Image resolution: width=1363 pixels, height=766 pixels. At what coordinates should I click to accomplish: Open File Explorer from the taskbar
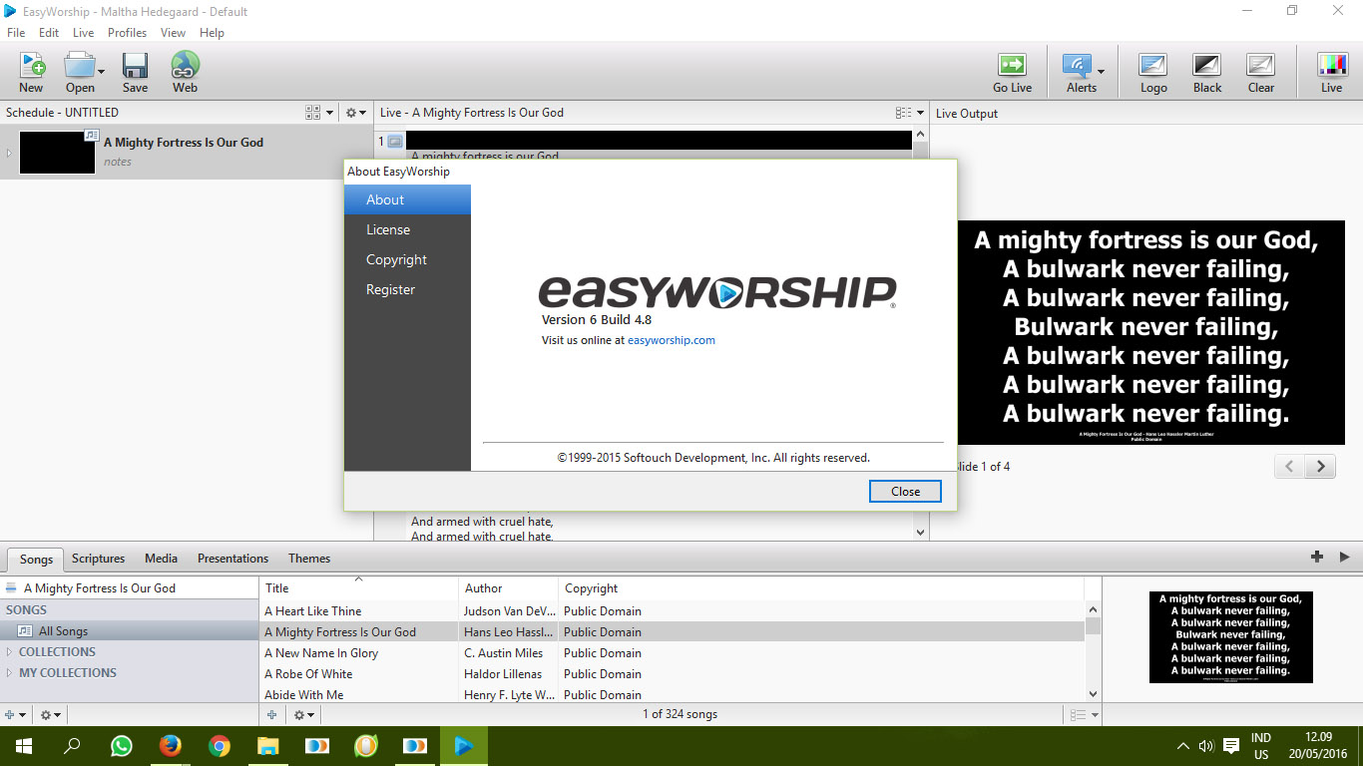click(268, 746)
